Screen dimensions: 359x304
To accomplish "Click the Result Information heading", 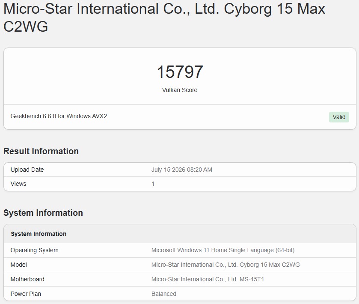I will pyautogui.click(x=41, y=151).
